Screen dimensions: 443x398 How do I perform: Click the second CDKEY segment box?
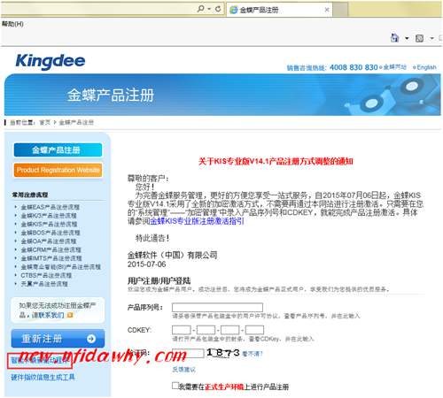tap(206, 330)
